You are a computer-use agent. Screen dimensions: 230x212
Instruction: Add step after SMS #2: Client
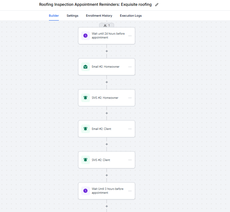tap(107, 175)
